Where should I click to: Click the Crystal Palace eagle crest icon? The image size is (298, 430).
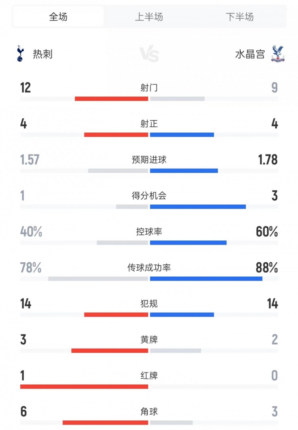pyautogui.click(x=279, y=54)
